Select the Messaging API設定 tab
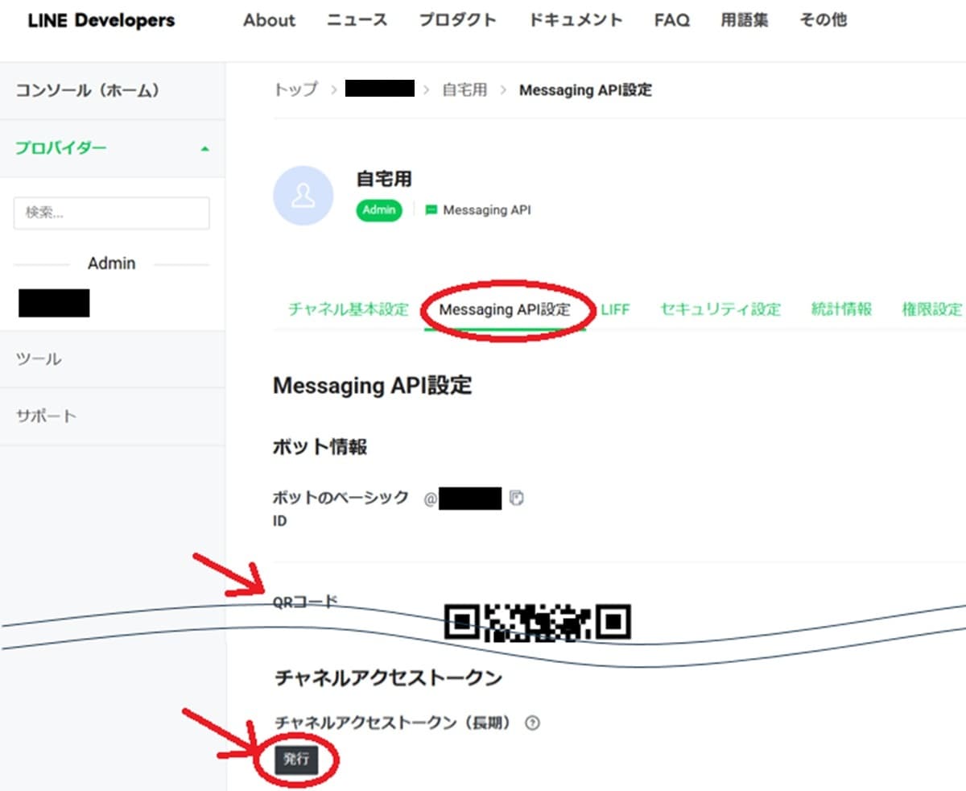The width and height of the screenshot is (966, 791). [505, 310]
